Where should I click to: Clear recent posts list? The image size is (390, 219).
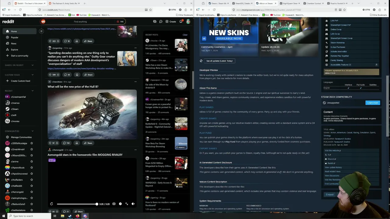click(185, 35)
